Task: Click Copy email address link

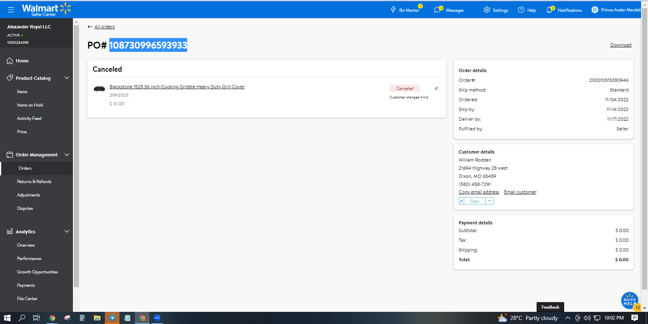Action: click(x=479, y=192)
